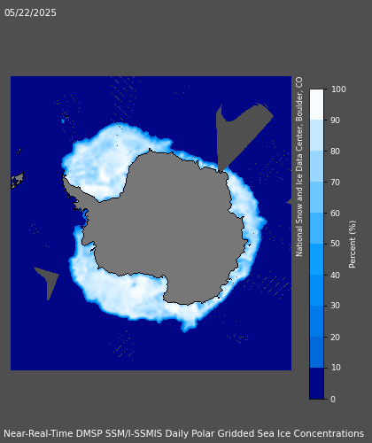Click the 100 tick label on colorbar
Screen dimensions: 372x443
338,89
